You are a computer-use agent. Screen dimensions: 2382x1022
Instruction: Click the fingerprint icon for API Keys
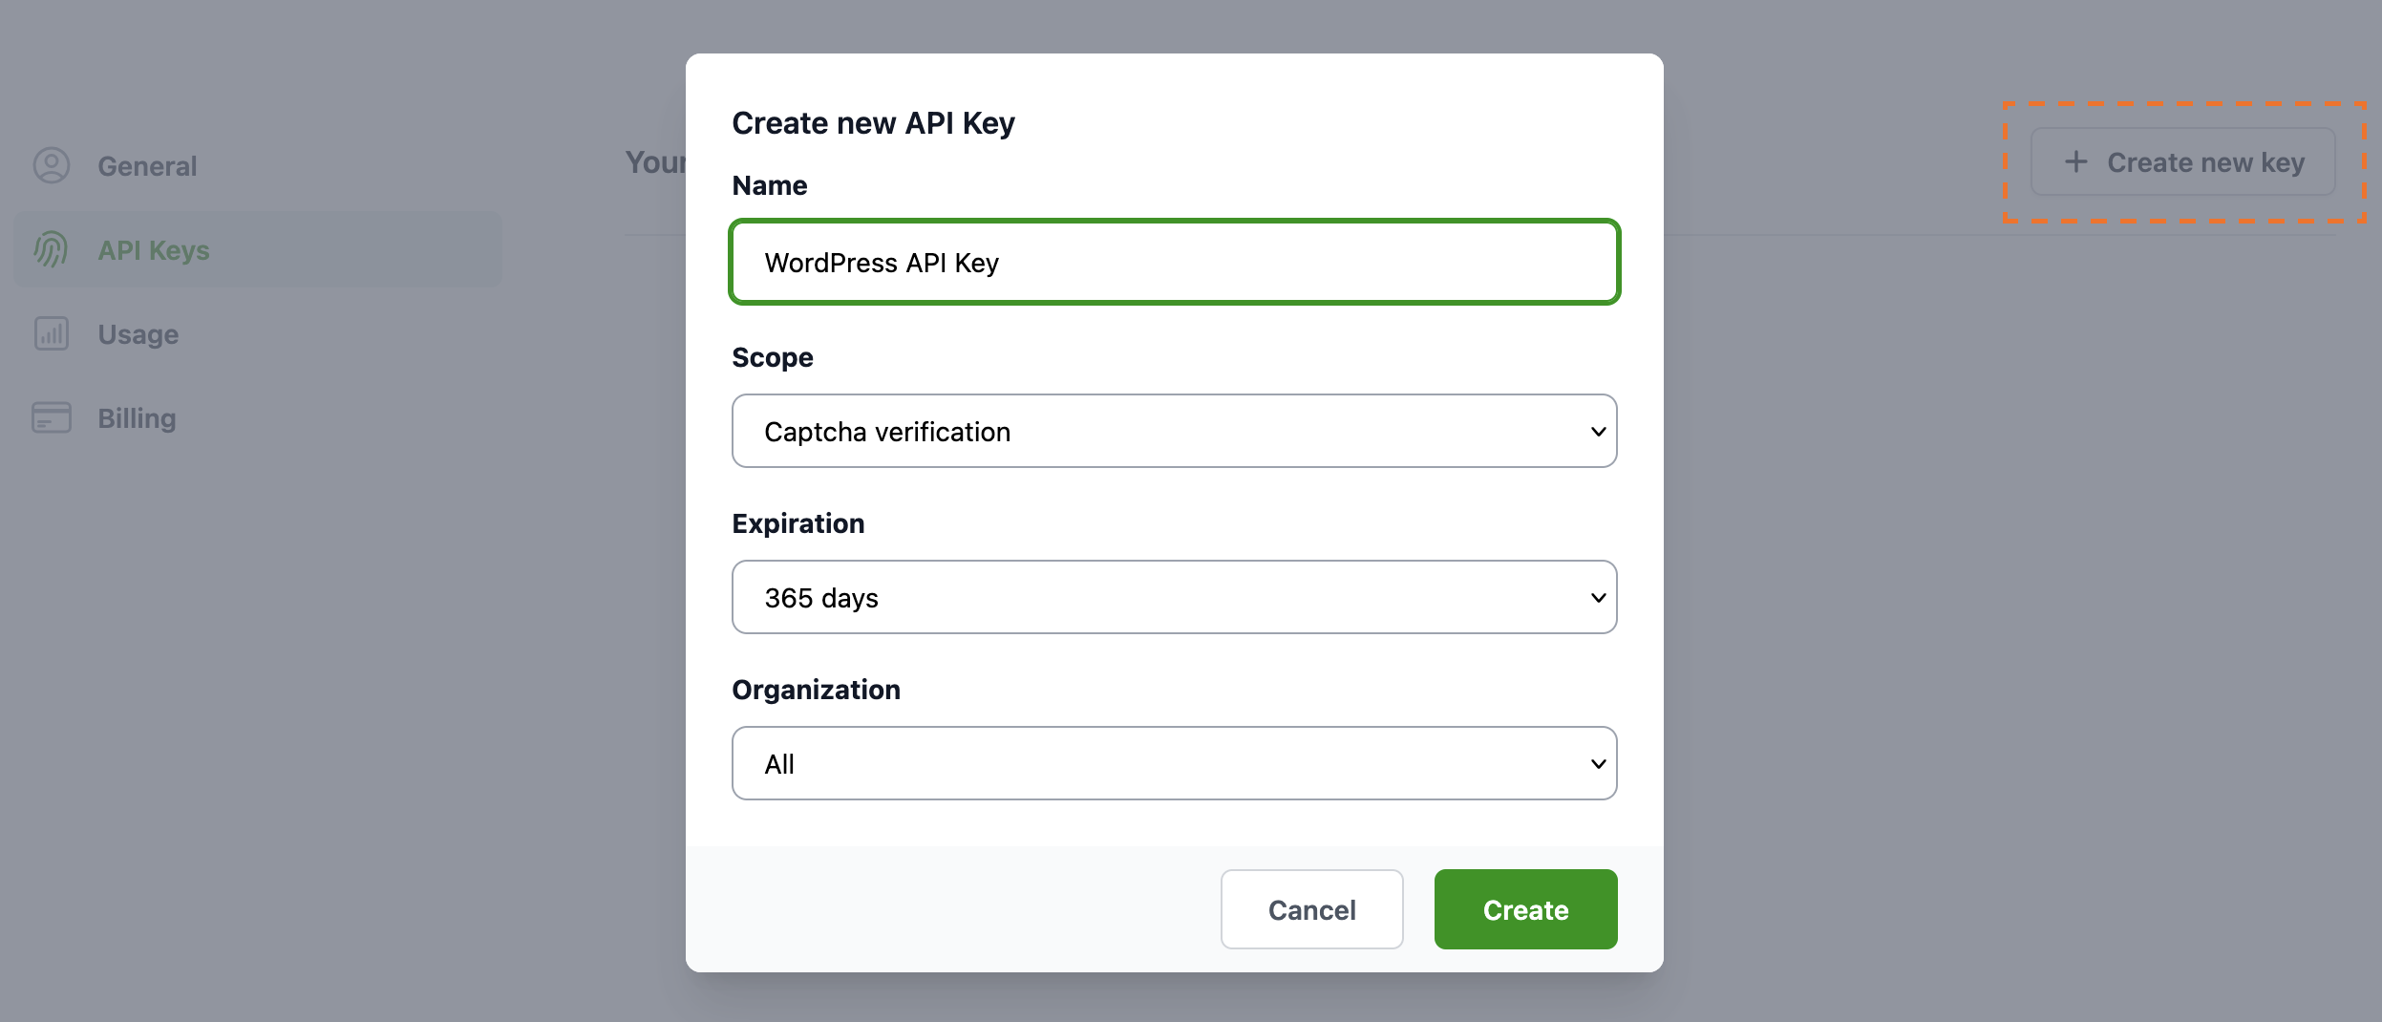[x=51, y=249]
